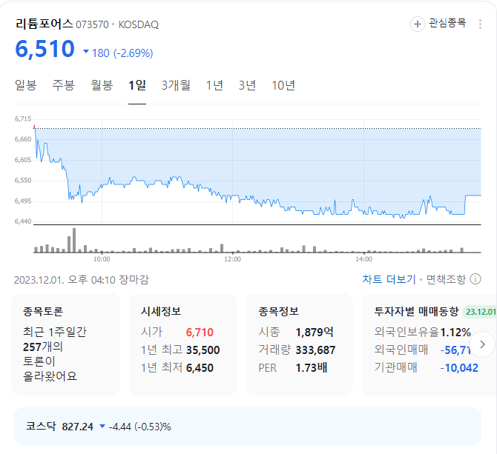Switch to the 3개월 chart tab
The image size is (497, 454).
tap(176, 85)
